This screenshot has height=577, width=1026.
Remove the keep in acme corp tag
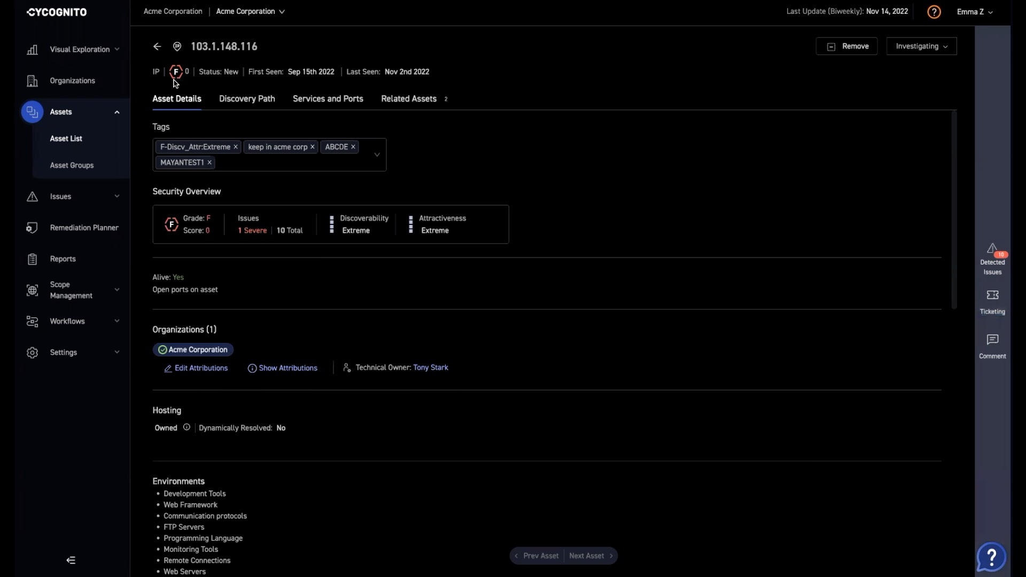313,147
